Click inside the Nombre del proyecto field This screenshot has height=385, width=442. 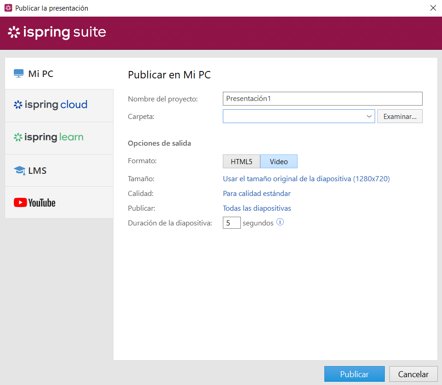coord(323,98)
